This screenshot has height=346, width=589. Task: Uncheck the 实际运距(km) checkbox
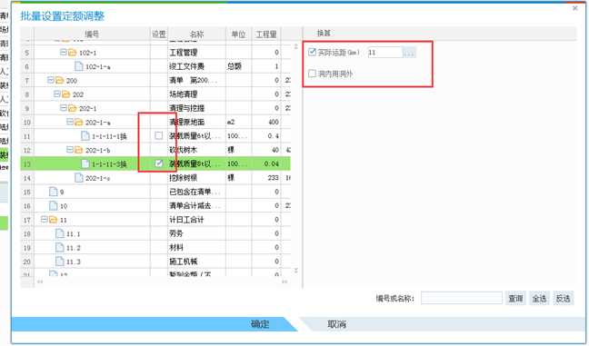(312, 52)
